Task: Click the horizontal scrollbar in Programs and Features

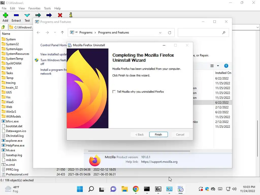Action: click(x=139, y=151)
